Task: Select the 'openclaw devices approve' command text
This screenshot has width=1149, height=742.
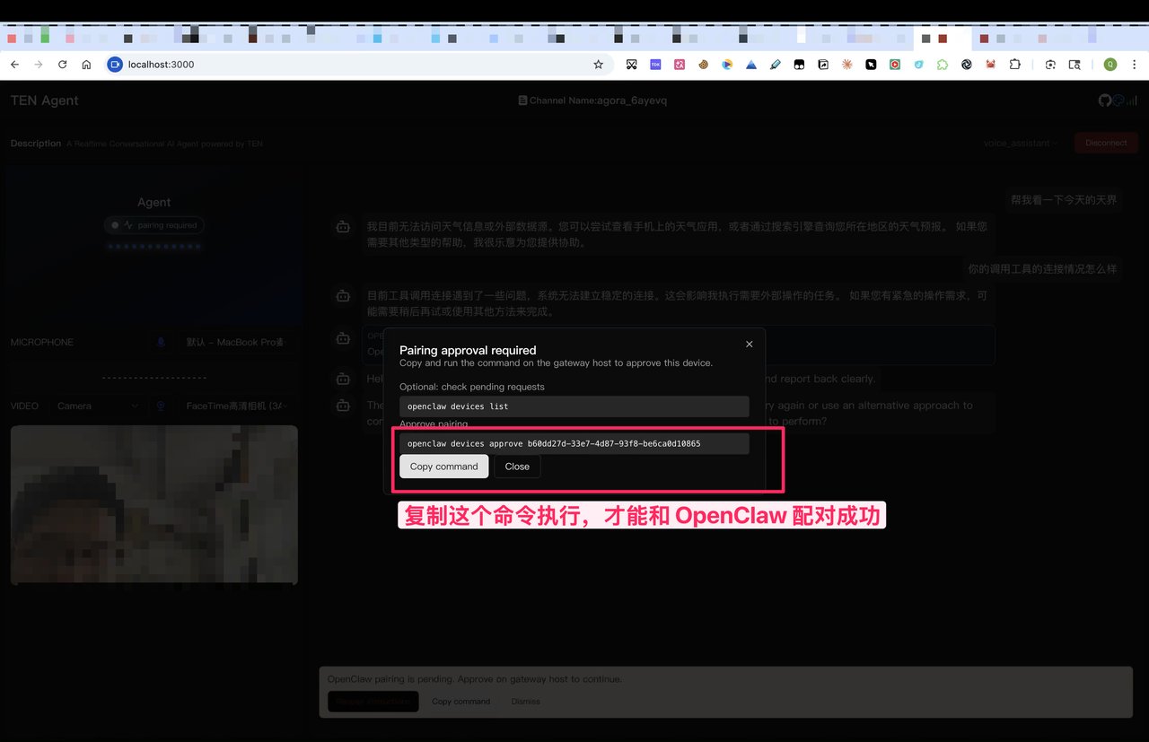Action: tap(554, 443)
